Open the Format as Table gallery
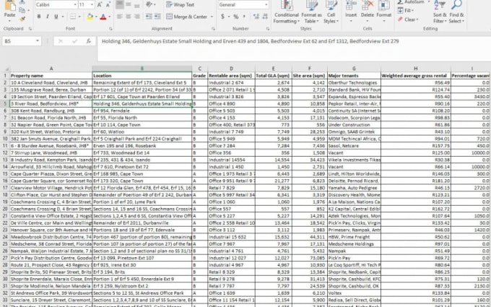The width and height of the screenshot is (491, 307). [312, 12]
